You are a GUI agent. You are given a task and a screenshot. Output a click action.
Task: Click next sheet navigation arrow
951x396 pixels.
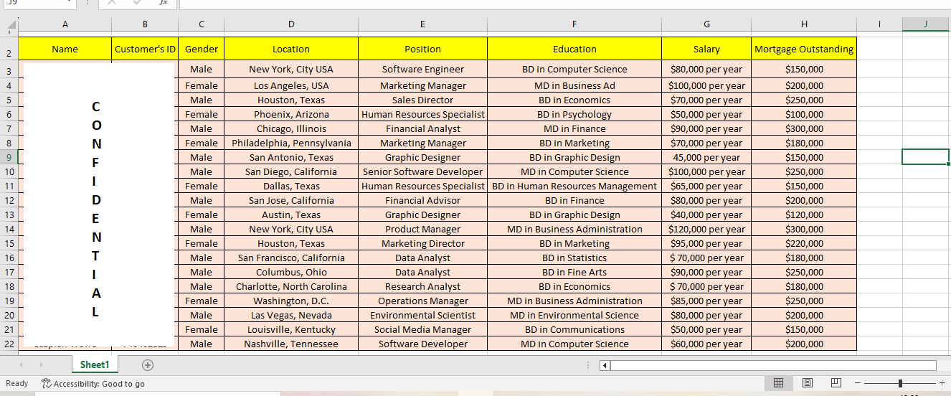[41, 365]
